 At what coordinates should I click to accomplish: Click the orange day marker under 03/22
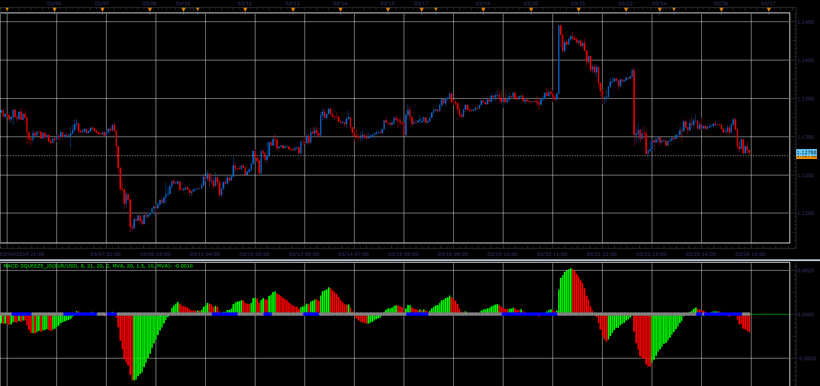(x=625, y=9)
